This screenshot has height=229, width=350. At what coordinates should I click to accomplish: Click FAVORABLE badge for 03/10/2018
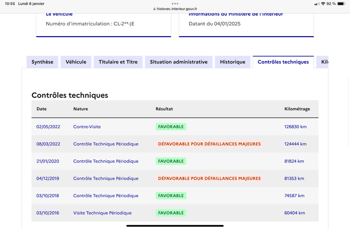[x=171, y=195]
